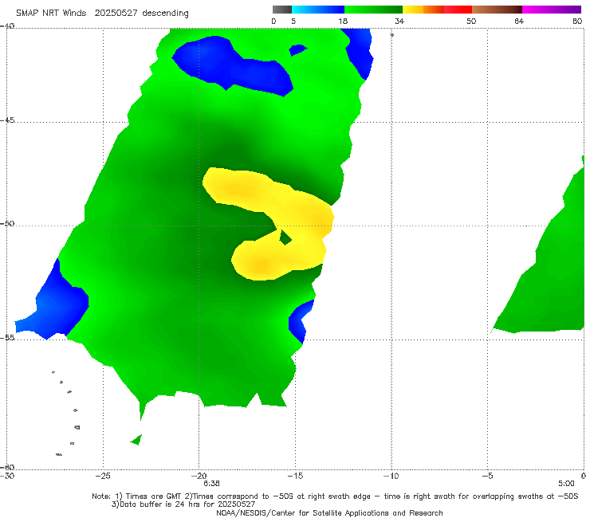590x518 pixels.
Task: Click the latitude label '-55'
Action: tap(7, 337)
